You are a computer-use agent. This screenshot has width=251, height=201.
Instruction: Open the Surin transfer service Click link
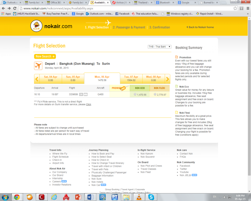point(88,104)
